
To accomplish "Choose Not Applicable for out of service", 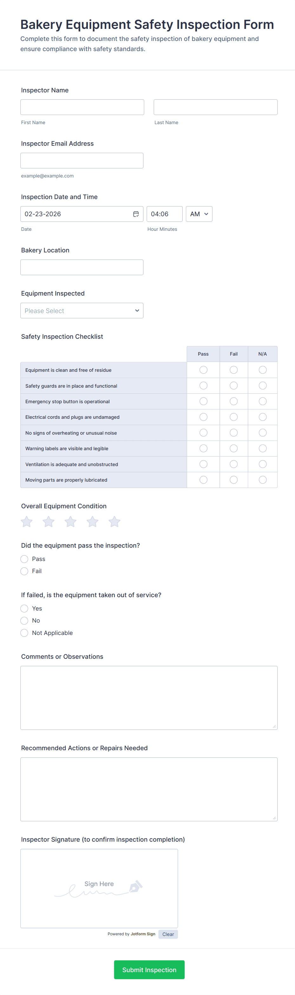I will coord(24,633).
